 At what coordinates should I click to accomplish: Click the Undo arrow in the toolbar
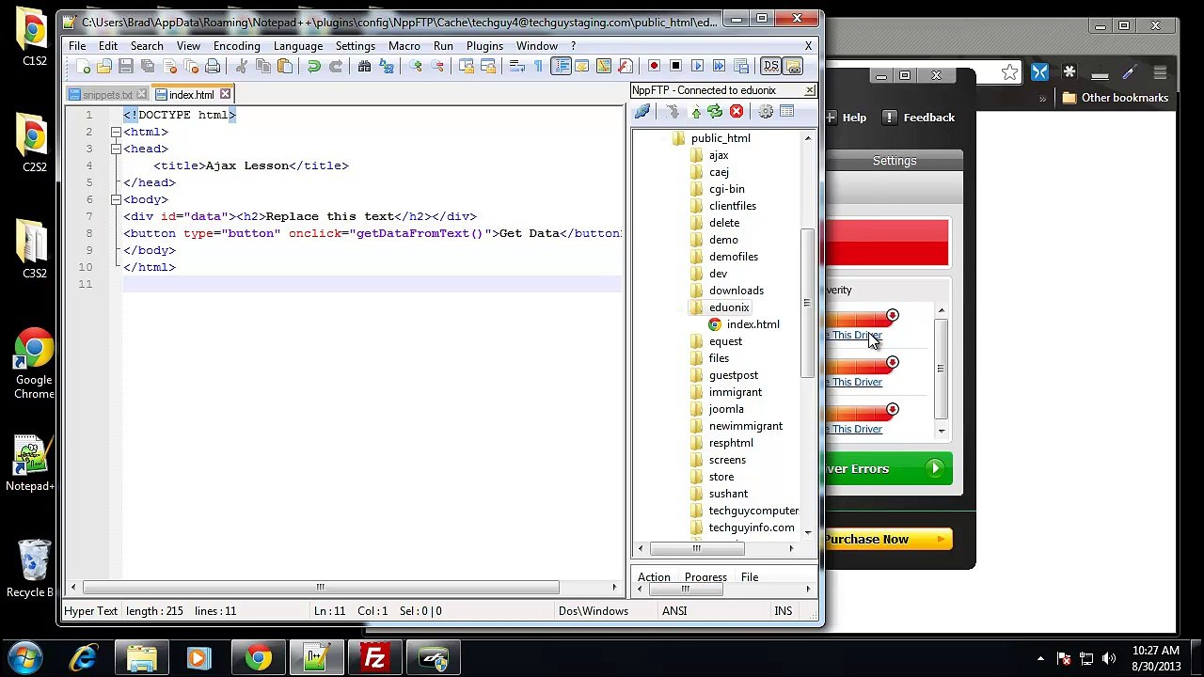coord(313,66)
